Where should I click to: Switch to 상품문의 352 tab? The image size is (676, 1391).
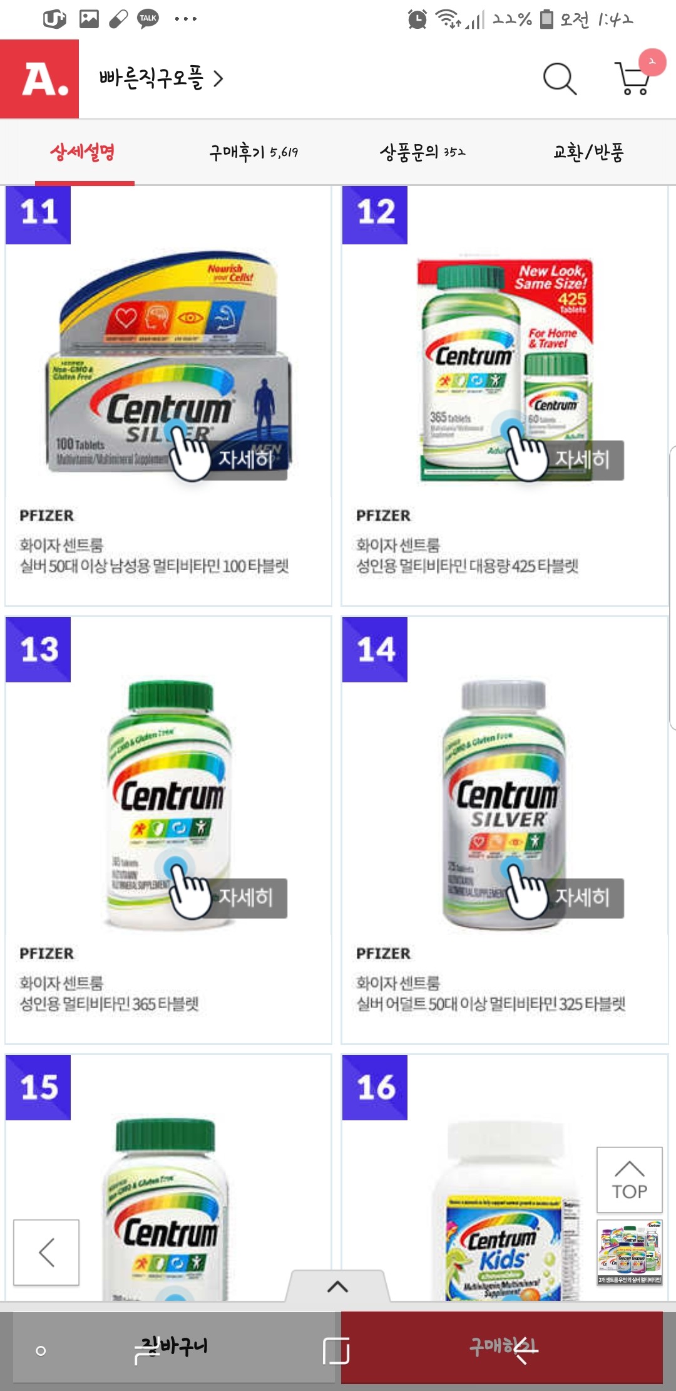pyautogui.click(x=422, y=152)
